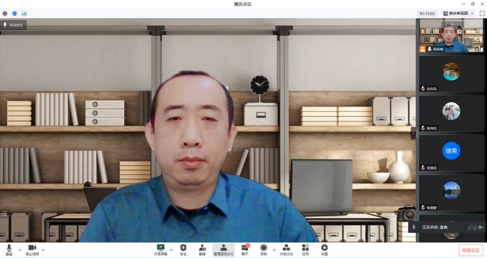487x258 pixels.
Task: Open the 设置 settings gear
Action: coord(324,249)
